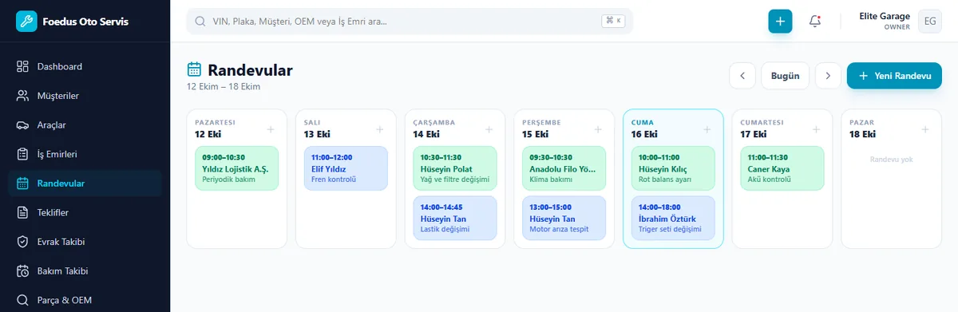The height and width of the screenshot is (312, 958).
Task: Open Dashboard from the sidebar
Action: (x=85, y=66)
